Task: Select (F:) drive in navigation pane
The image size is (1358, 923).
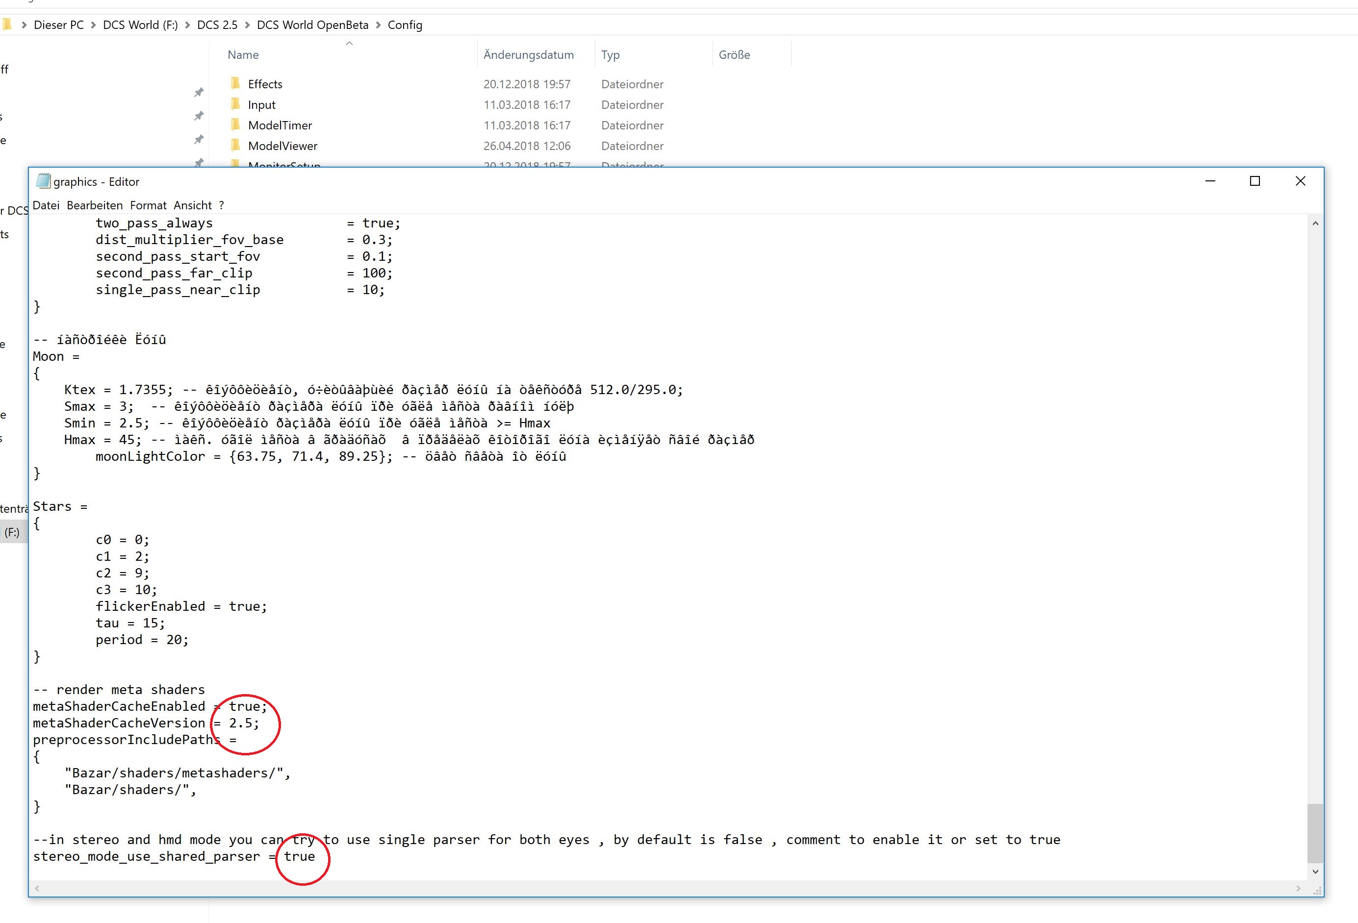Action: [x=12, y=532]
